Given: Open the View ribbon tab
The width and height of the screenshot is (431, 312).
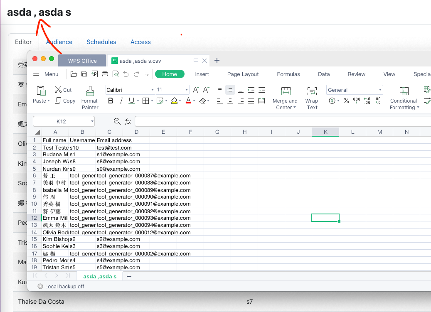Looking at the screenshot, I should pos(389,74).
